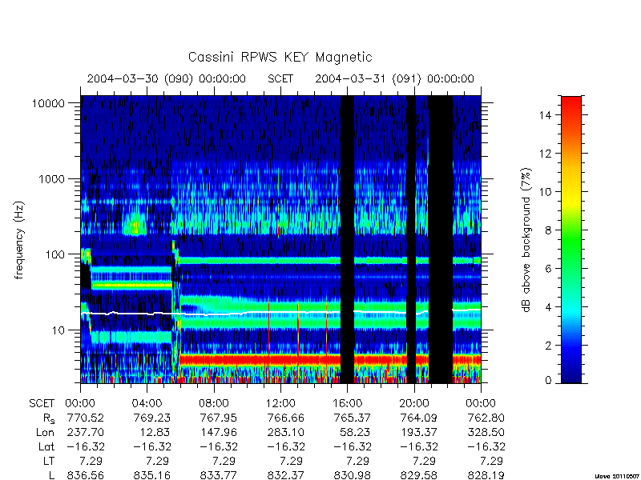
Task: Click the Rs value 766.66
Action: point(285,418)
